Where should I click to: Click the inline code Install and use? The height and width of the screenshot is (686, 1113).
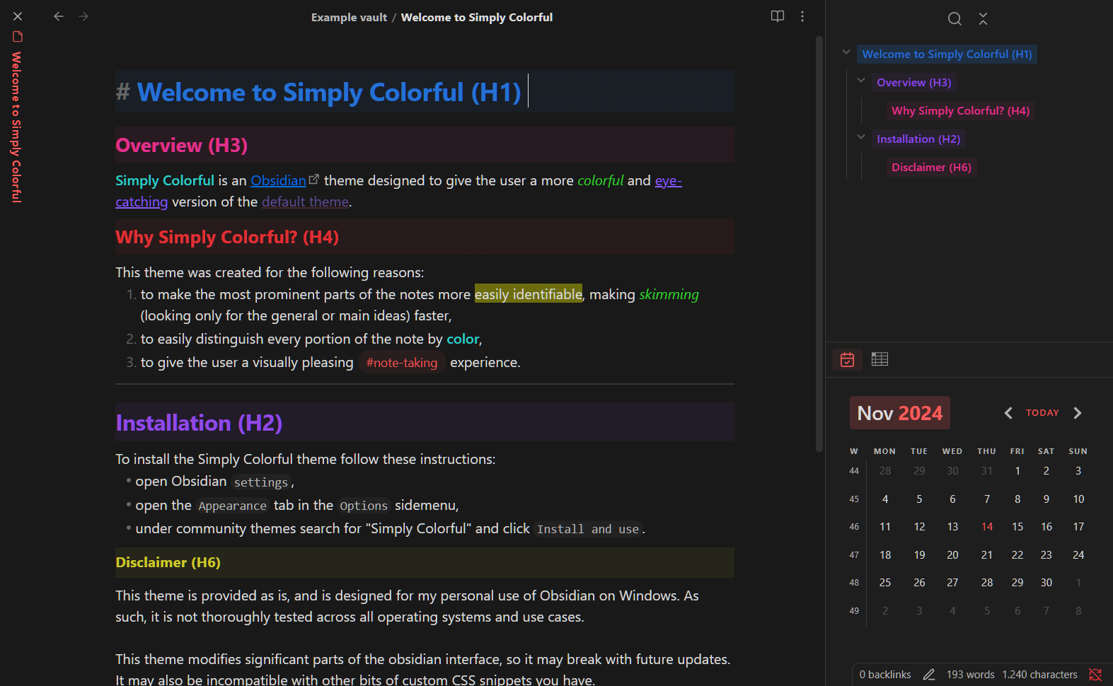click(588, 529)
